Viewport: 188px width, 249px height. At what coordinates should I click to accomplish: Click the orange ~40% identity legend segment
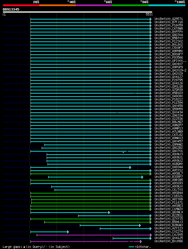58,5
